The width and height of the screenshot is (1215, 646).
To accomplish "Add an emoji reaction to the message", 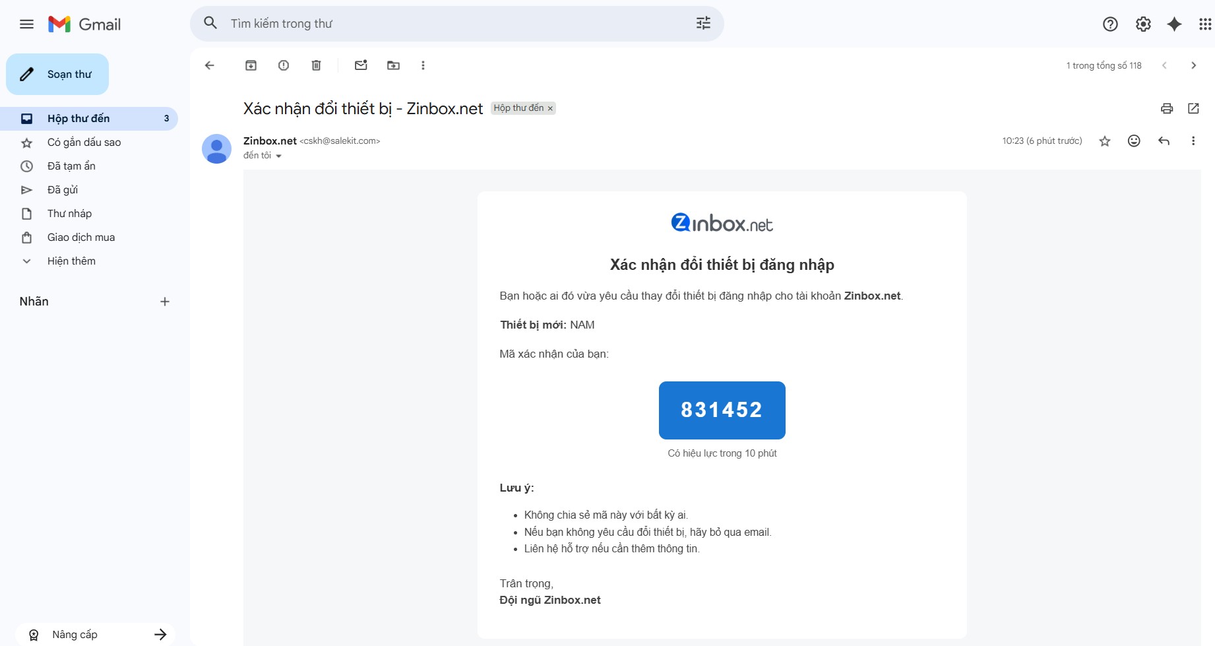I will click(x=1134, y=141).
